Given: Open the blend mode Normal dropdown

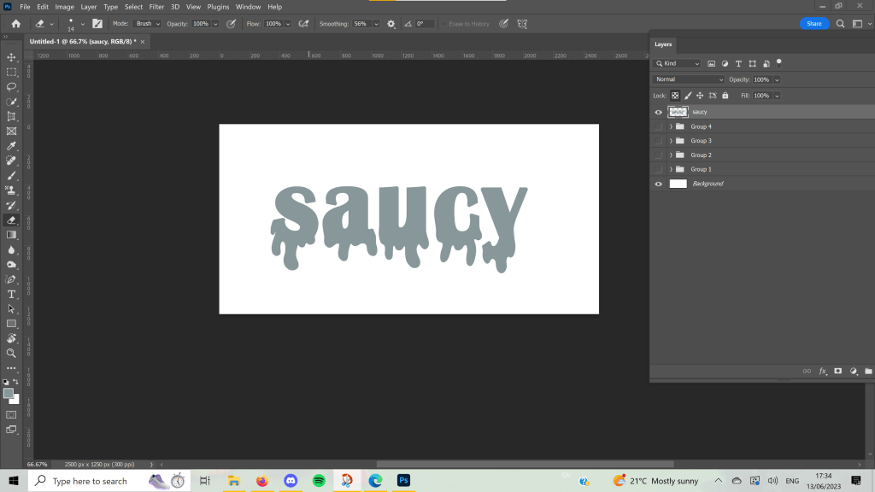Looking at the screenshot, I should (x=688, y=79).
